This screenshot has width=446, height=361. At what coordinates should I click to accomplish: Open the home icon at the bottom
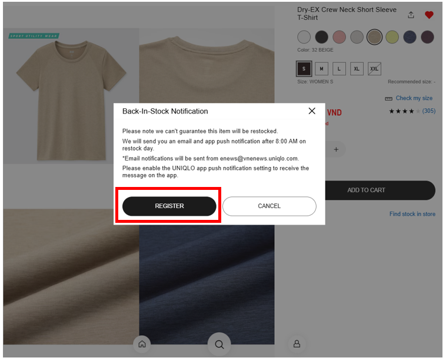point(142,344)
